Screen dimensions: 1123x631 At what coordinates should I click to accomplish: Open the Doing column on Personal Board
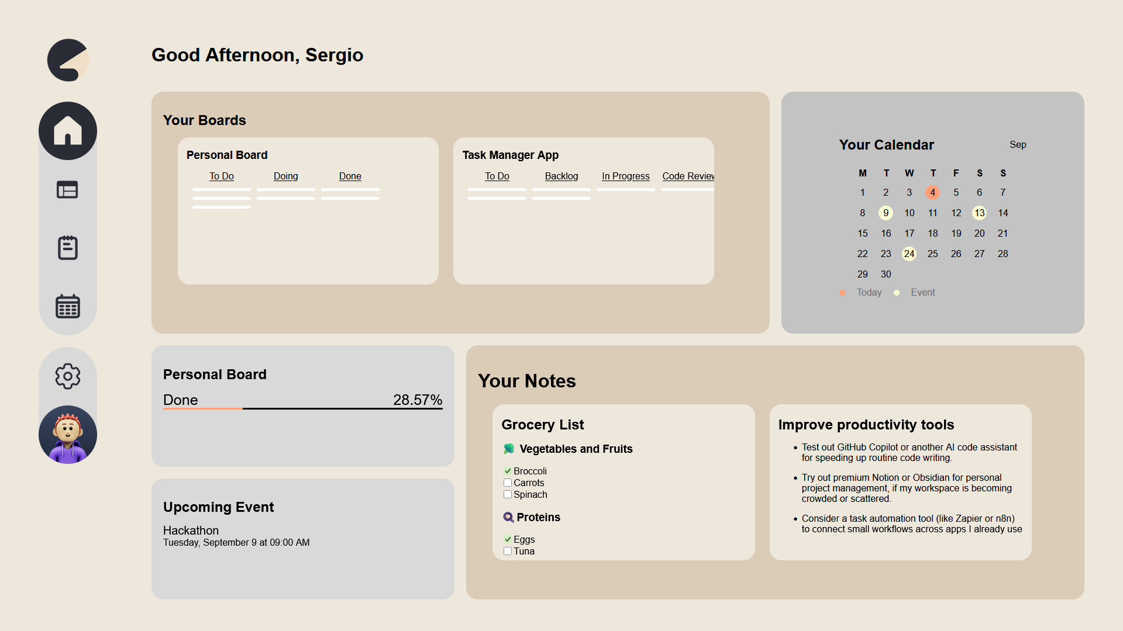tap(286, 176)
